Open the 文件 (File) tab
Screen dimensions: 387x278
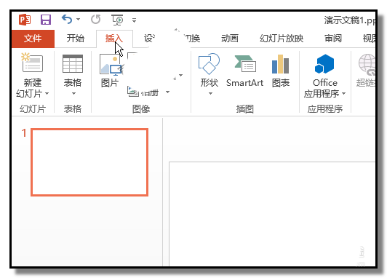point(33,39)
